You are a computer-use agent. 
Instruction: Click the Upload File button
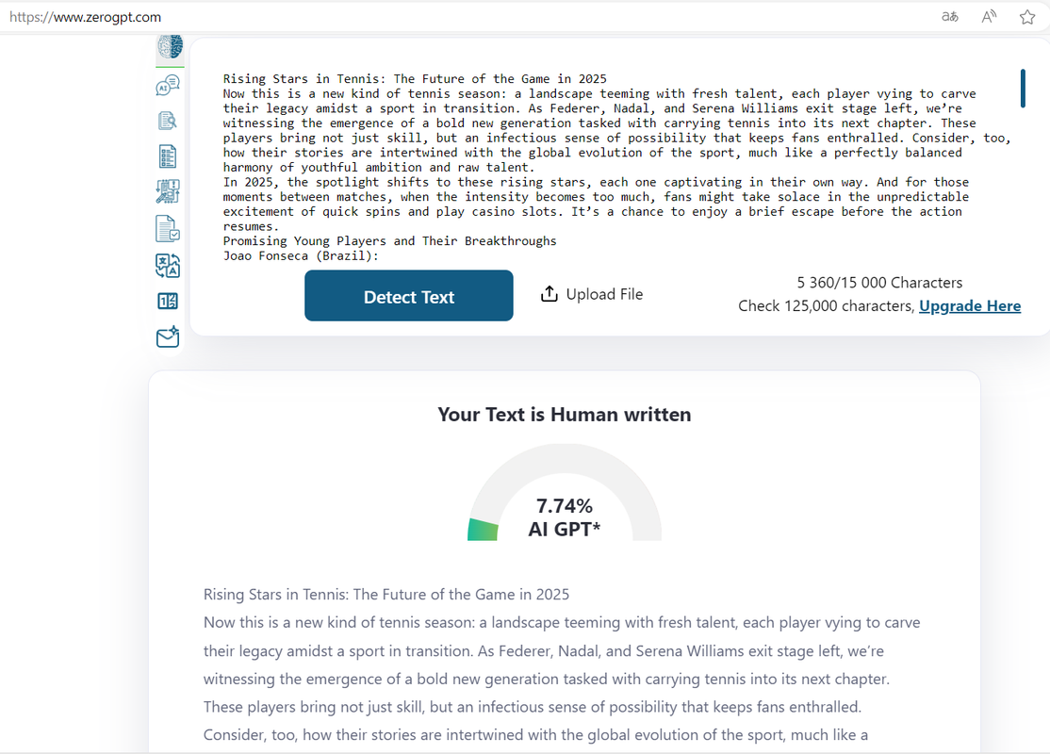(591, 294)
